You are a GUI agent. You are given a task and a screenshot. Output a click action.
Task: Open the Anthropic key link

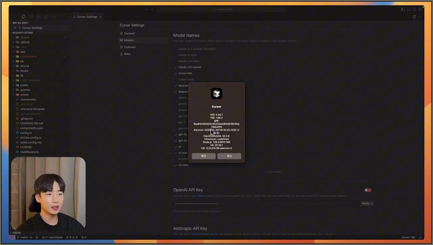point(203,234)
